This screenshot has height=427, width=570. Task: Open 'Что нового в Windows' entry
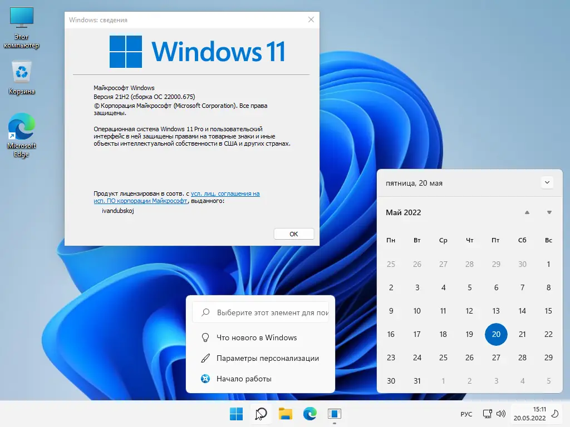pyautogui.click(x=261, y=337)
